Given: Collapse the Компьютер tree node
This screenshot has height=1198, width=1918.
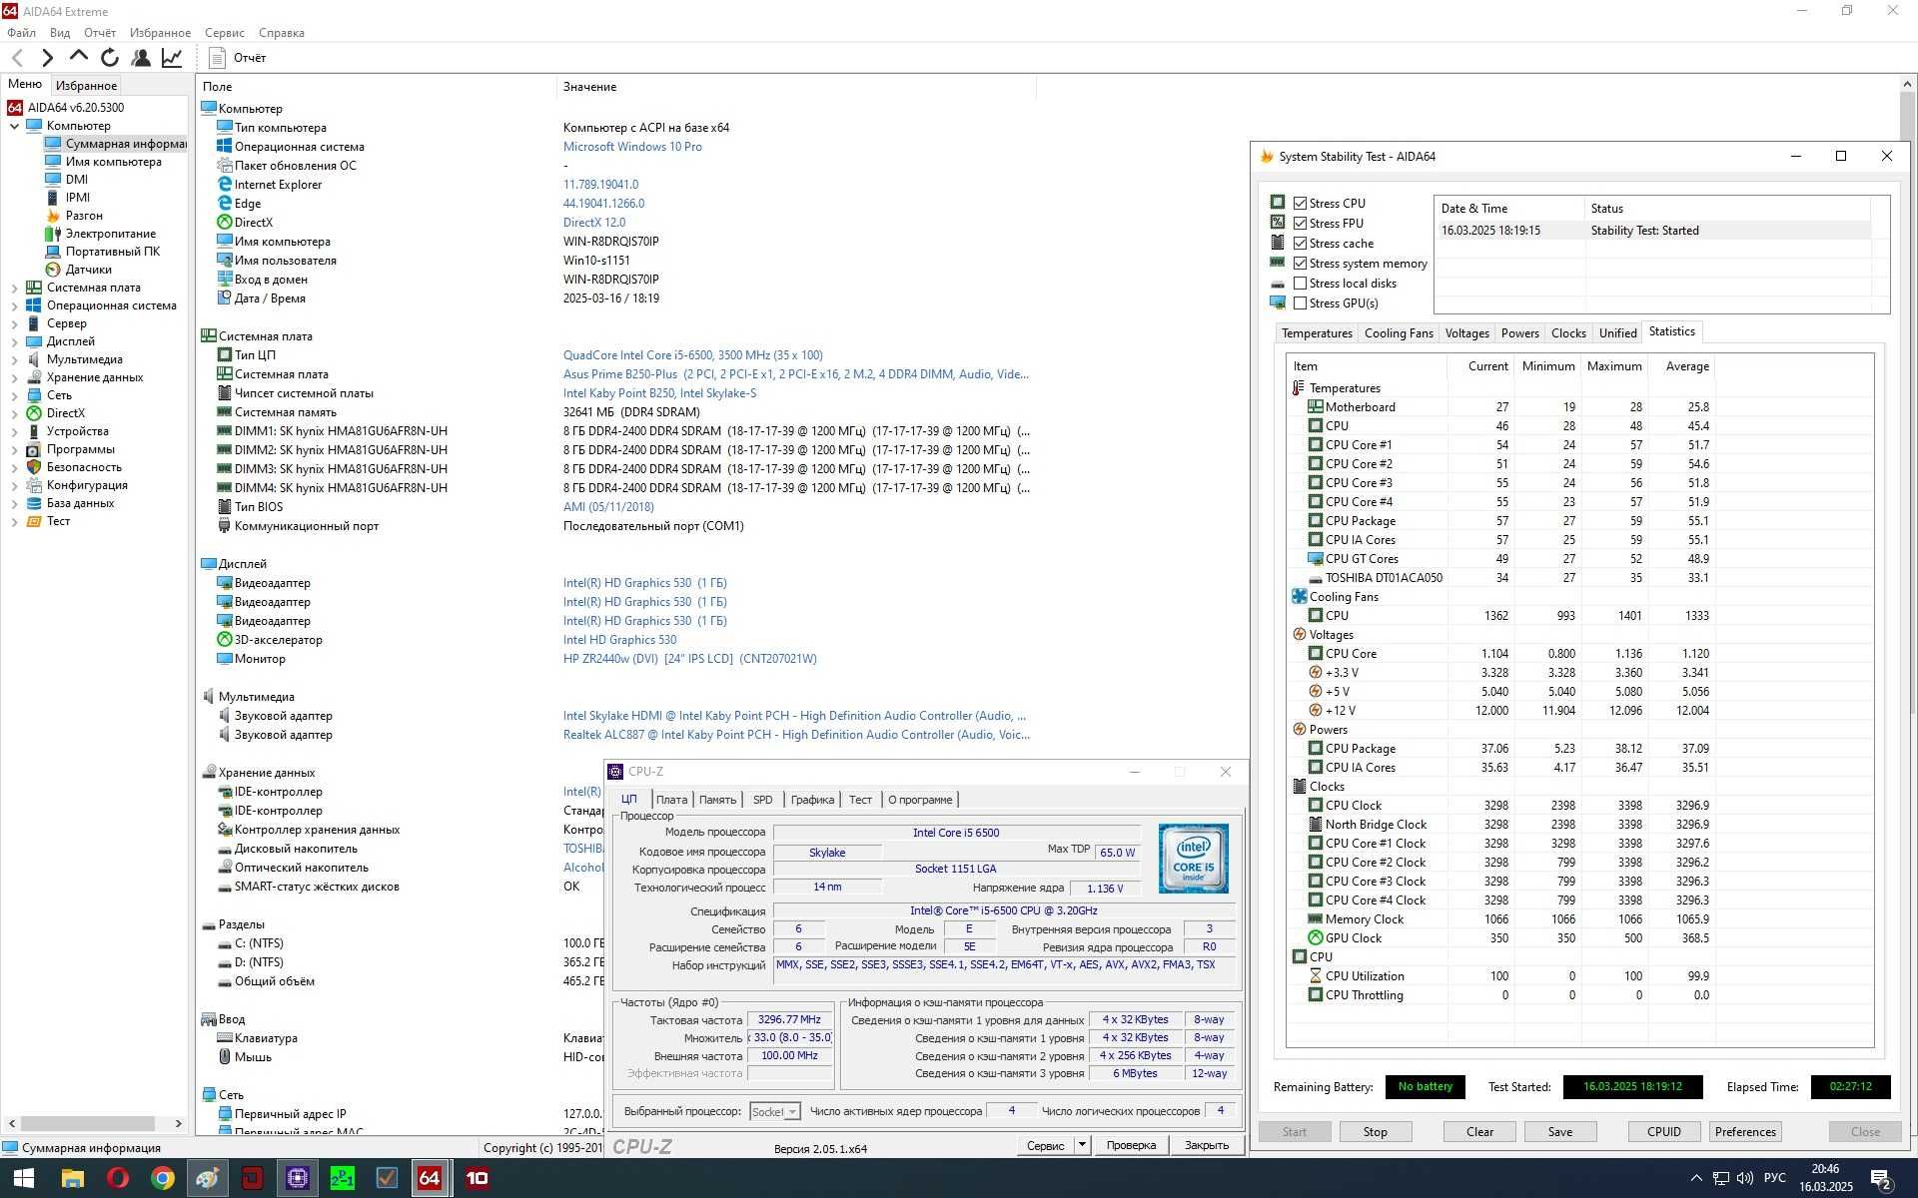Looking at the screenshot, I should [x=14, y=126].
